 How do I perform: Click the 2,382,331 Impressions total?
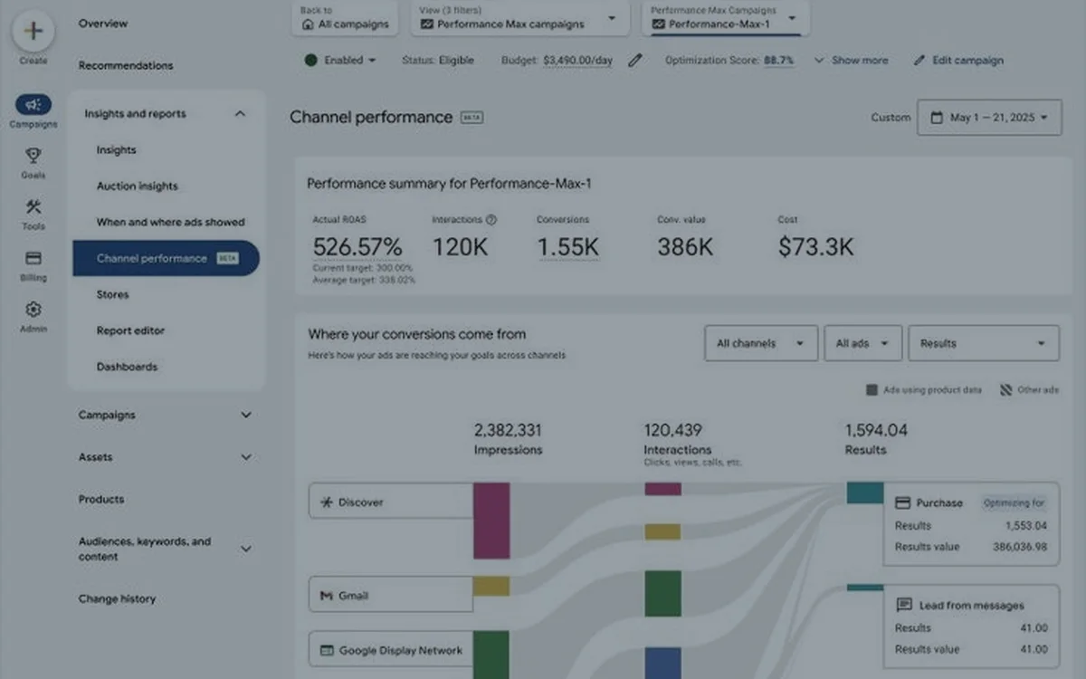508,430
